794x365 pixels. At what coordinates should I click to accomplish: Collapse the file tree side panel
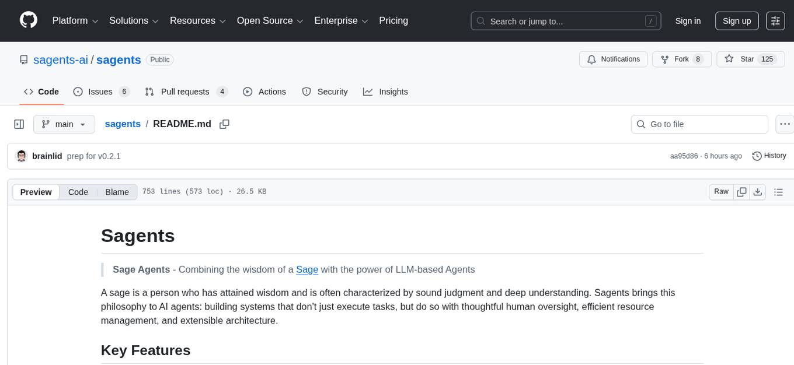19,124
